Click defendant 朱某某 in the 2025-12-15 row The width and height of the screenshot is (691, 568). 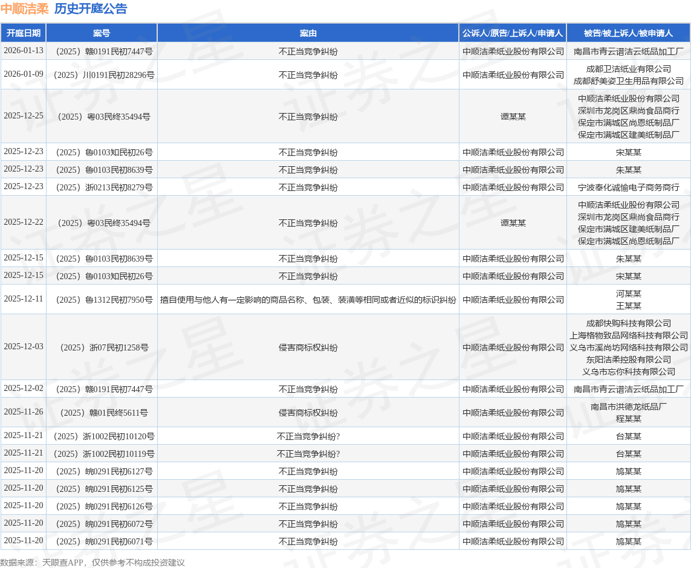628,259
